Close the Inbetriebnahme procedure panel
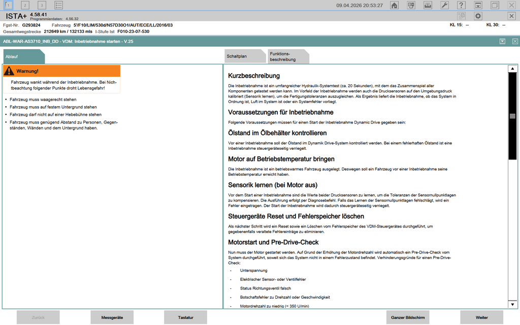This screenshot has width=520, height=325. (x=515, y=41)
